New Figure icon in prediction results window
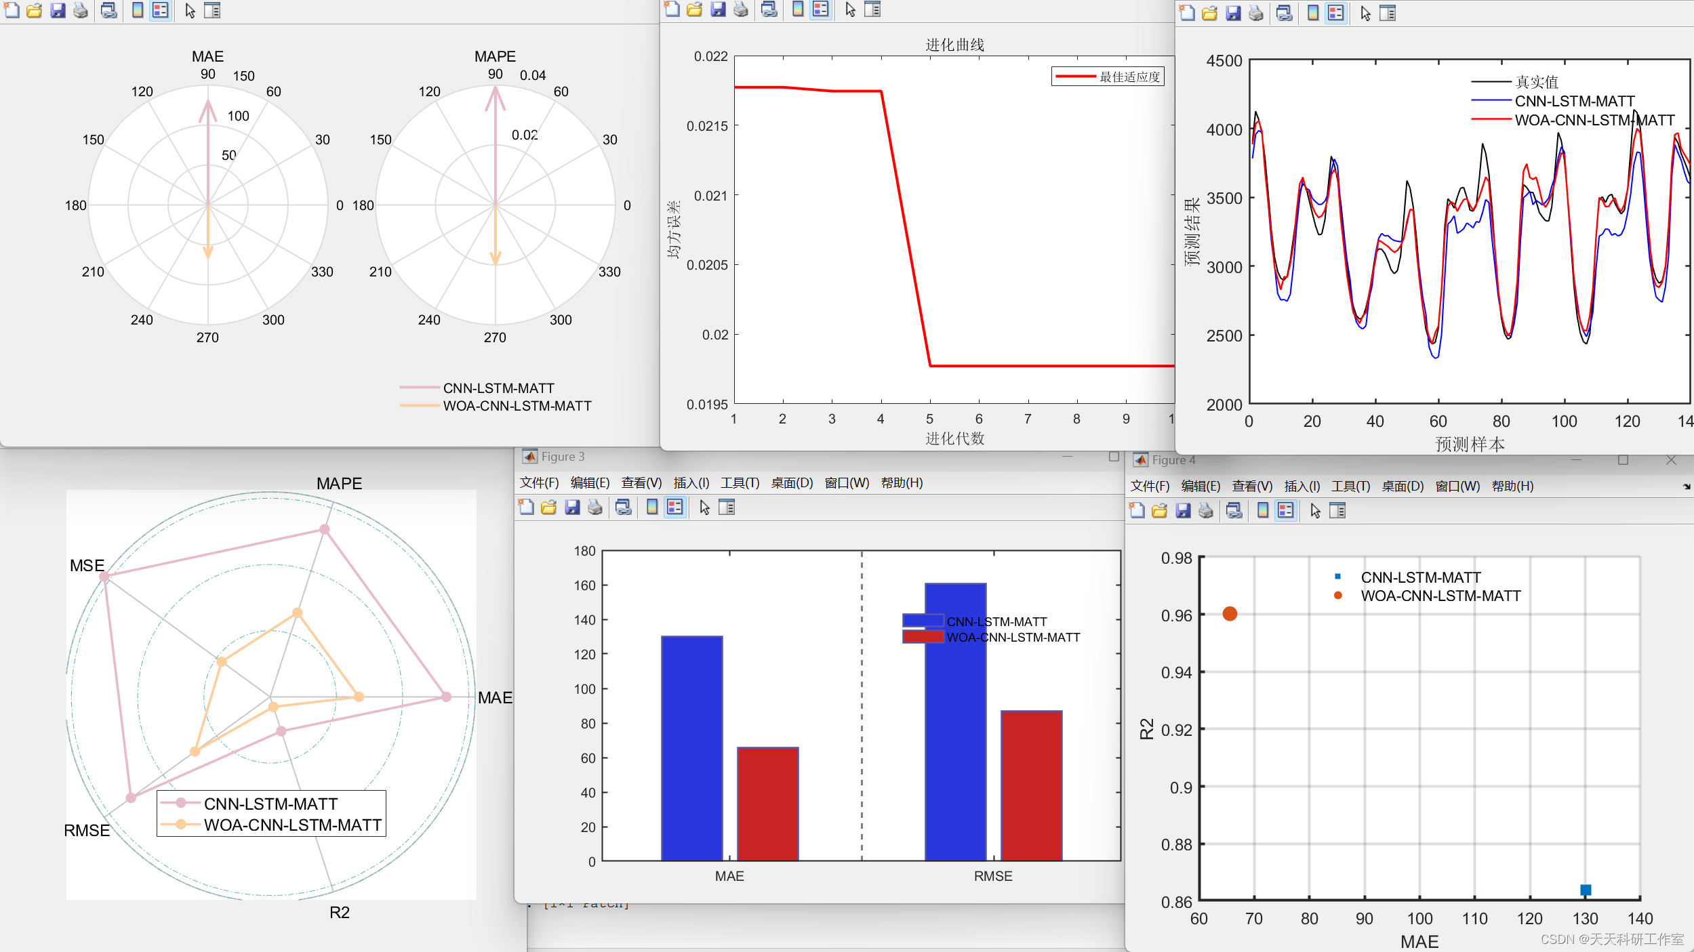This screenshot has height=952, width=1694. tap(1187, 13)
